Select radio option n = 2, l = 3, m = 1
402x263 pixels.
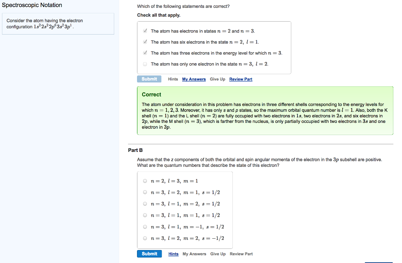click(145, 181)
